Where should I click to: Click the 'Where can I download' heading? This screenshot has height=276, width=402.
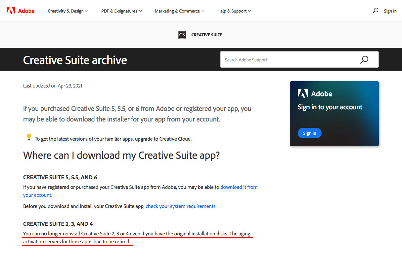click(121, 155)
